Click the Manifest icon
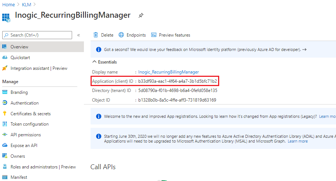Image resolution: width=336 pixels, height=181 pixels. (x=5, y=177)
